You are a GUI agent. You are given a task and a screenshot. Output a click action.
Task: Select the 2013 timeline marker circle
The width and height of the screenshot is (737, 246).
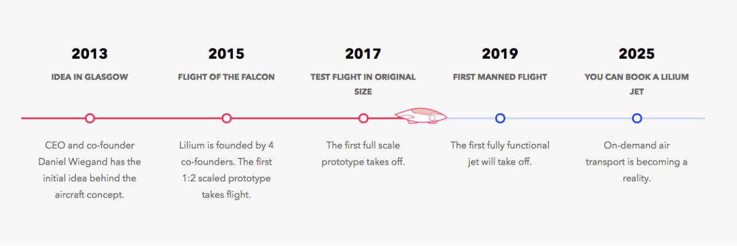90,118
